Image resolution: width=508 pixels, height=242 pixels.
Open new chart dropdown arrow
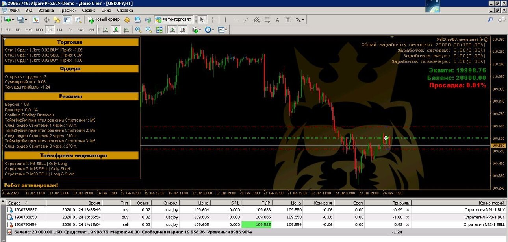pyautogui.click(x=13, y=20)
